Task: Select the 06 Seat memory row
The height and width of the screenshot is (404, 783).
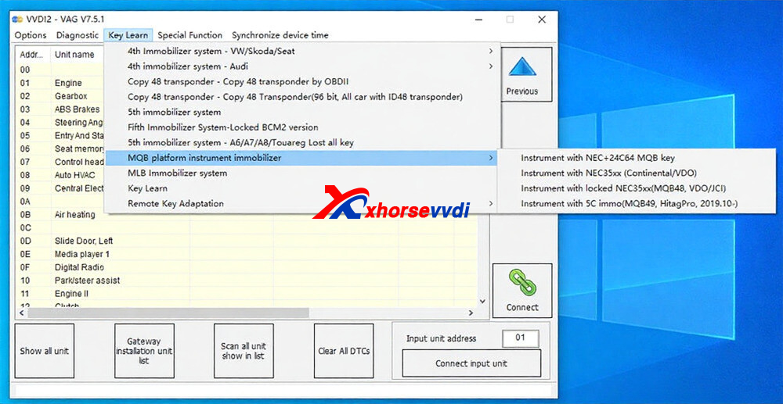Action: (x=60, y=148)
